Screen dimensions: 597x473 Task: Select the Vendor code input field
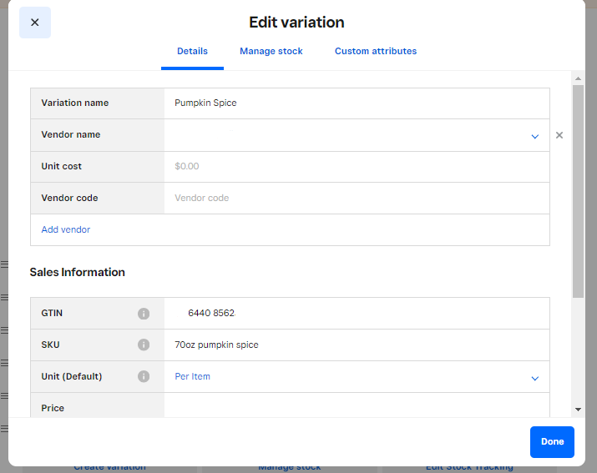pos(357,199)
